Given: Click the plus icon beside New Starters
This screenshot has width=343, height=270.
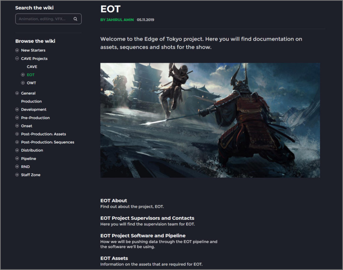Looking at the screenshot, I should coord(17,50).
